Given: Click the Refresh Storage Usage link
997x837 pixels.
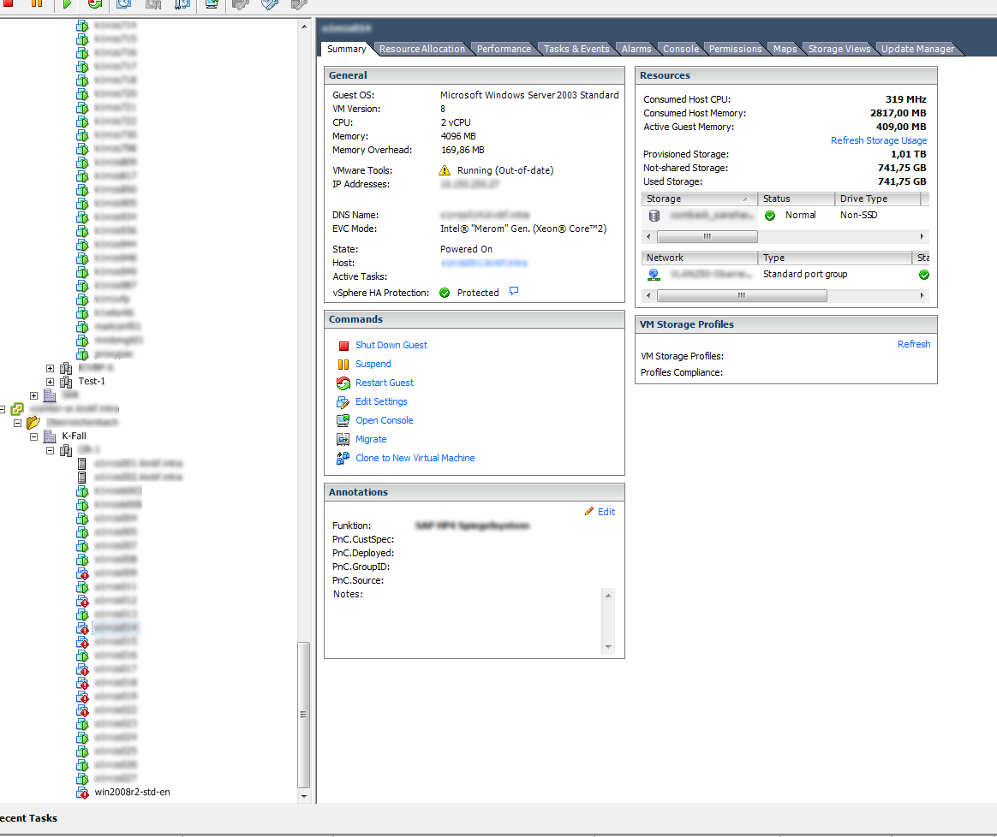Looking at the screenshot, I should (x=879, y=140).
